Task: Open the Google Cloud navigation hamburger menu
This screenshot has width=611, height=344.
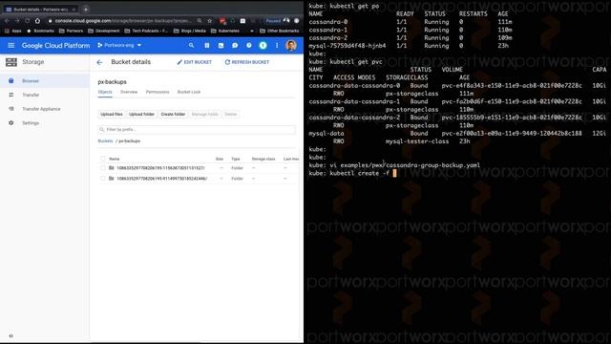Action: click(11, 45)
